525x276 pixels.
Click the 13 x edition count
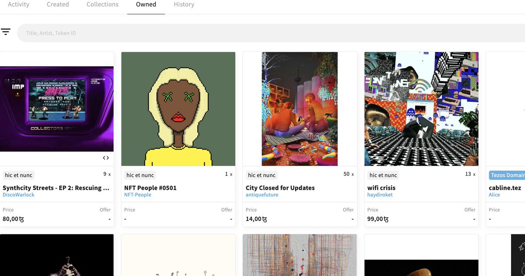(471, 174)
